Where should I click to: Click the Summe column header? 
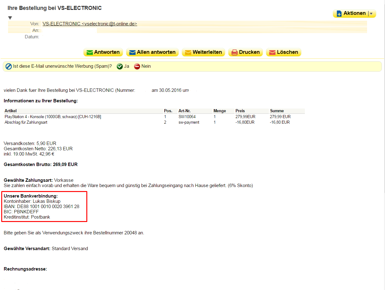pos(277,111)
